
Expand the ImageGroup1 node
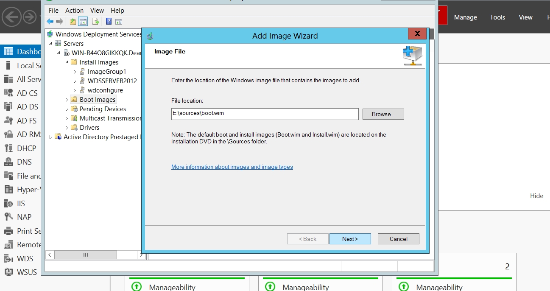(75, 71)
